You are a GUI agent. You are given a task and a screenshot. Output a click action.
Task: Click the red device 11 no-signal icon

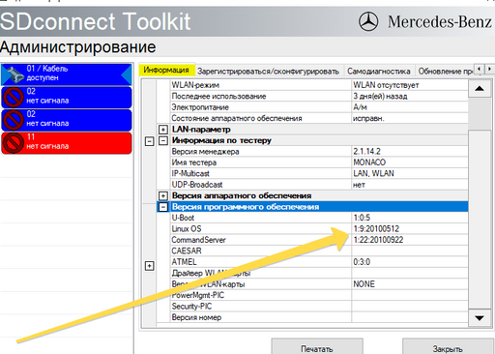point(14,143)
